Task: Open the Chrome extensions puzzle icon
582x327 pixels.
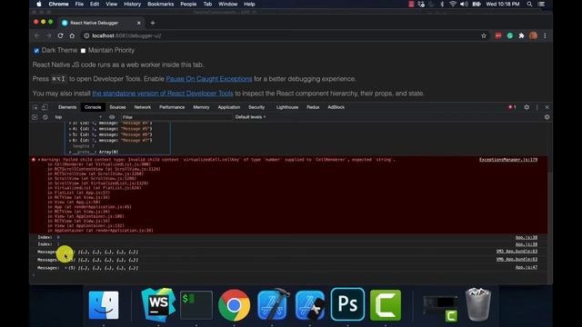Action: point(521,36)
